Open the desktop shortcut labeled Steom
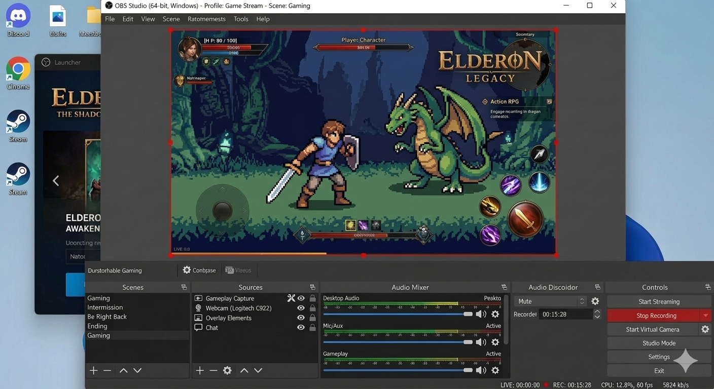This screenshot has height=389, width=714. point(18,126)
